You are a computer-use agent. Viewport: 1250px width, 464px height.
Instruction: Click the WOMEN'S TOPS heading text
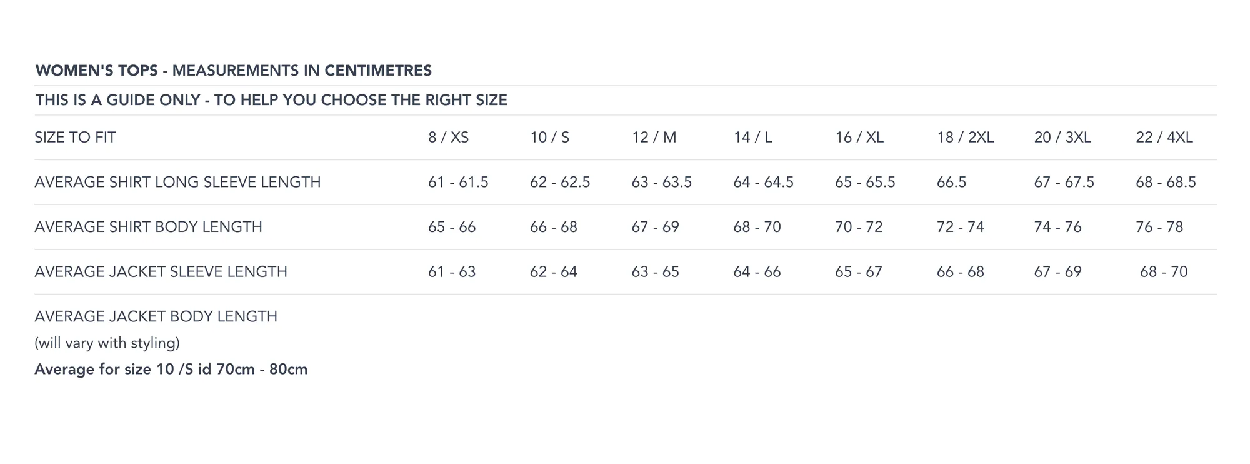click(97, 71)
